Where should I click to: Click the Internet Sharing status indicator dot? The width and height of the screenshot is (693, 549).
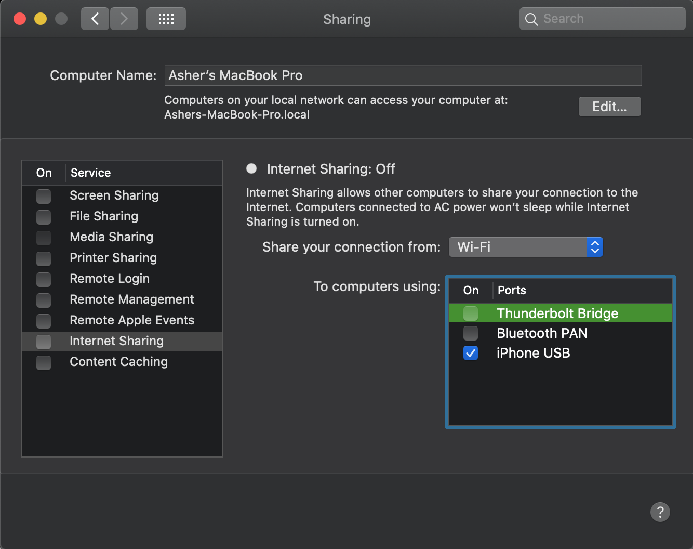tap(251, 168)
